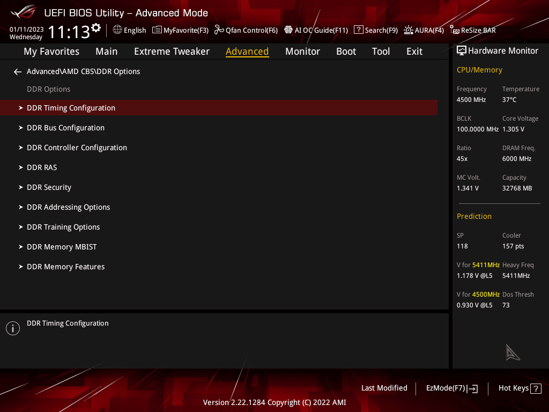Open DDR Bus Configuration entry text

point(65,128)
